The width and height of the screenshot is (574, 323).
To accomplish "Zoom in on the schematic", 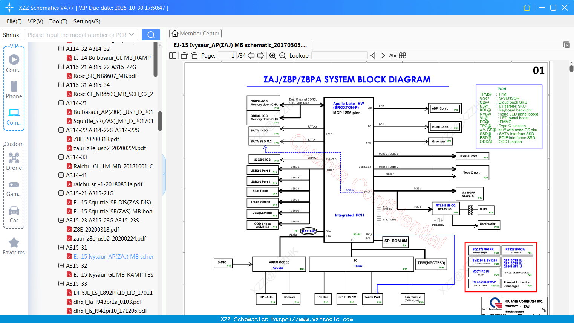I will tap(272, 55).
